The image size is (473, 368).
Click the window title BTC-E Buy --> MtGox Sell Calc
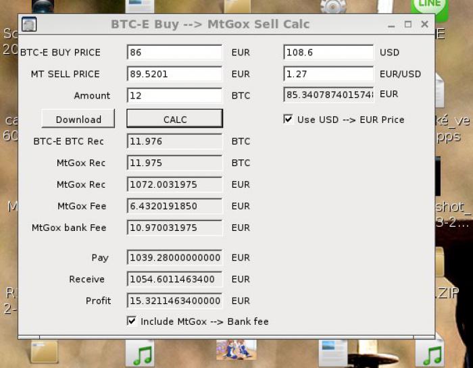[210, 24]
